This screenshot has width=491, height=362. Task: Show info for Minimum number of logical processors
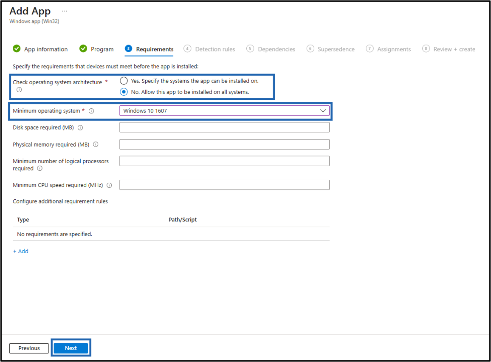[x=40, y=169]
